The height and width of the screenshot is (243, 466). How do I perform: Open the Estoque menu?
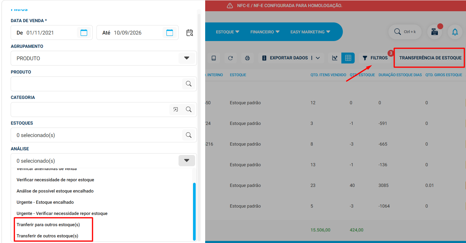pyautogui.click(x=227, y=32)
